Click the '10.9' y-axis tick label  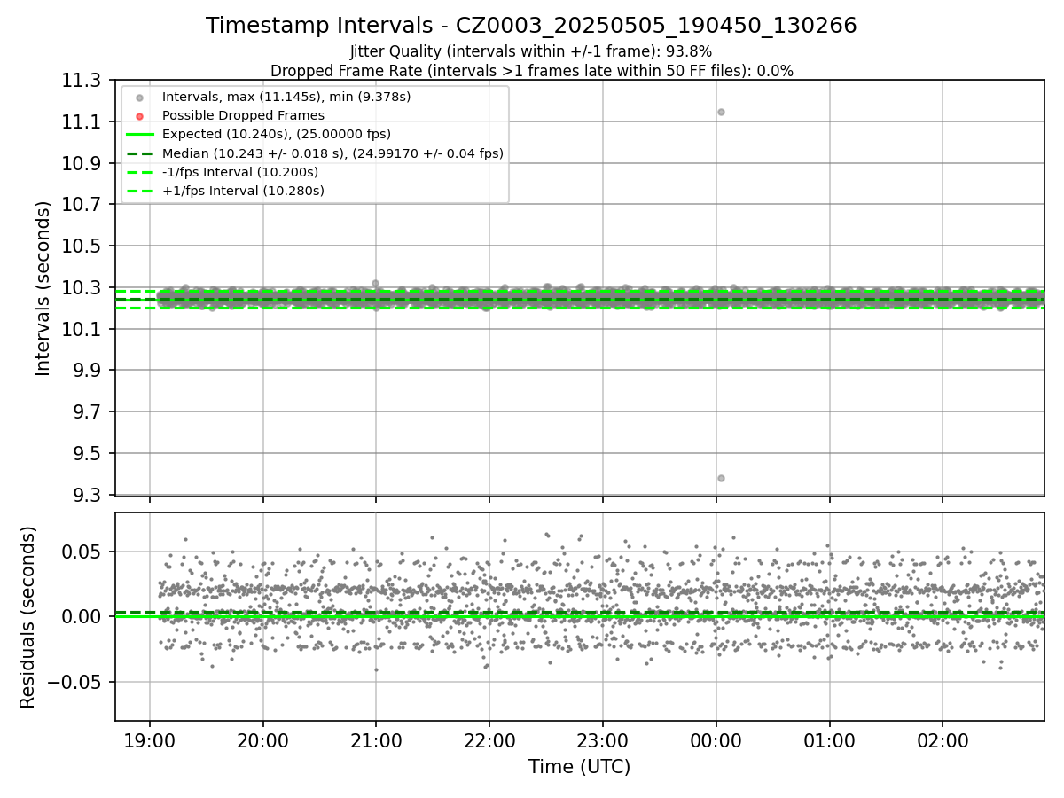pos(82,163)
